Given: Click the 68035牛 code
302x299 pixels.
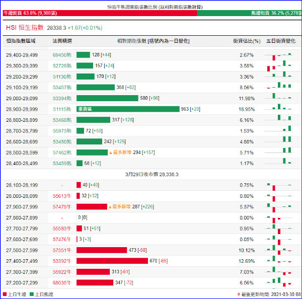Looking at the screenshot, I should 62,283.
